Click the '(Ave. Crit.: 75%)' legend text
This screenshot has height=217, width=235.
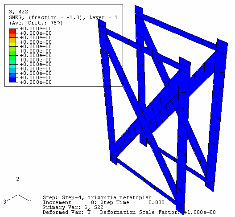point(36,23)
